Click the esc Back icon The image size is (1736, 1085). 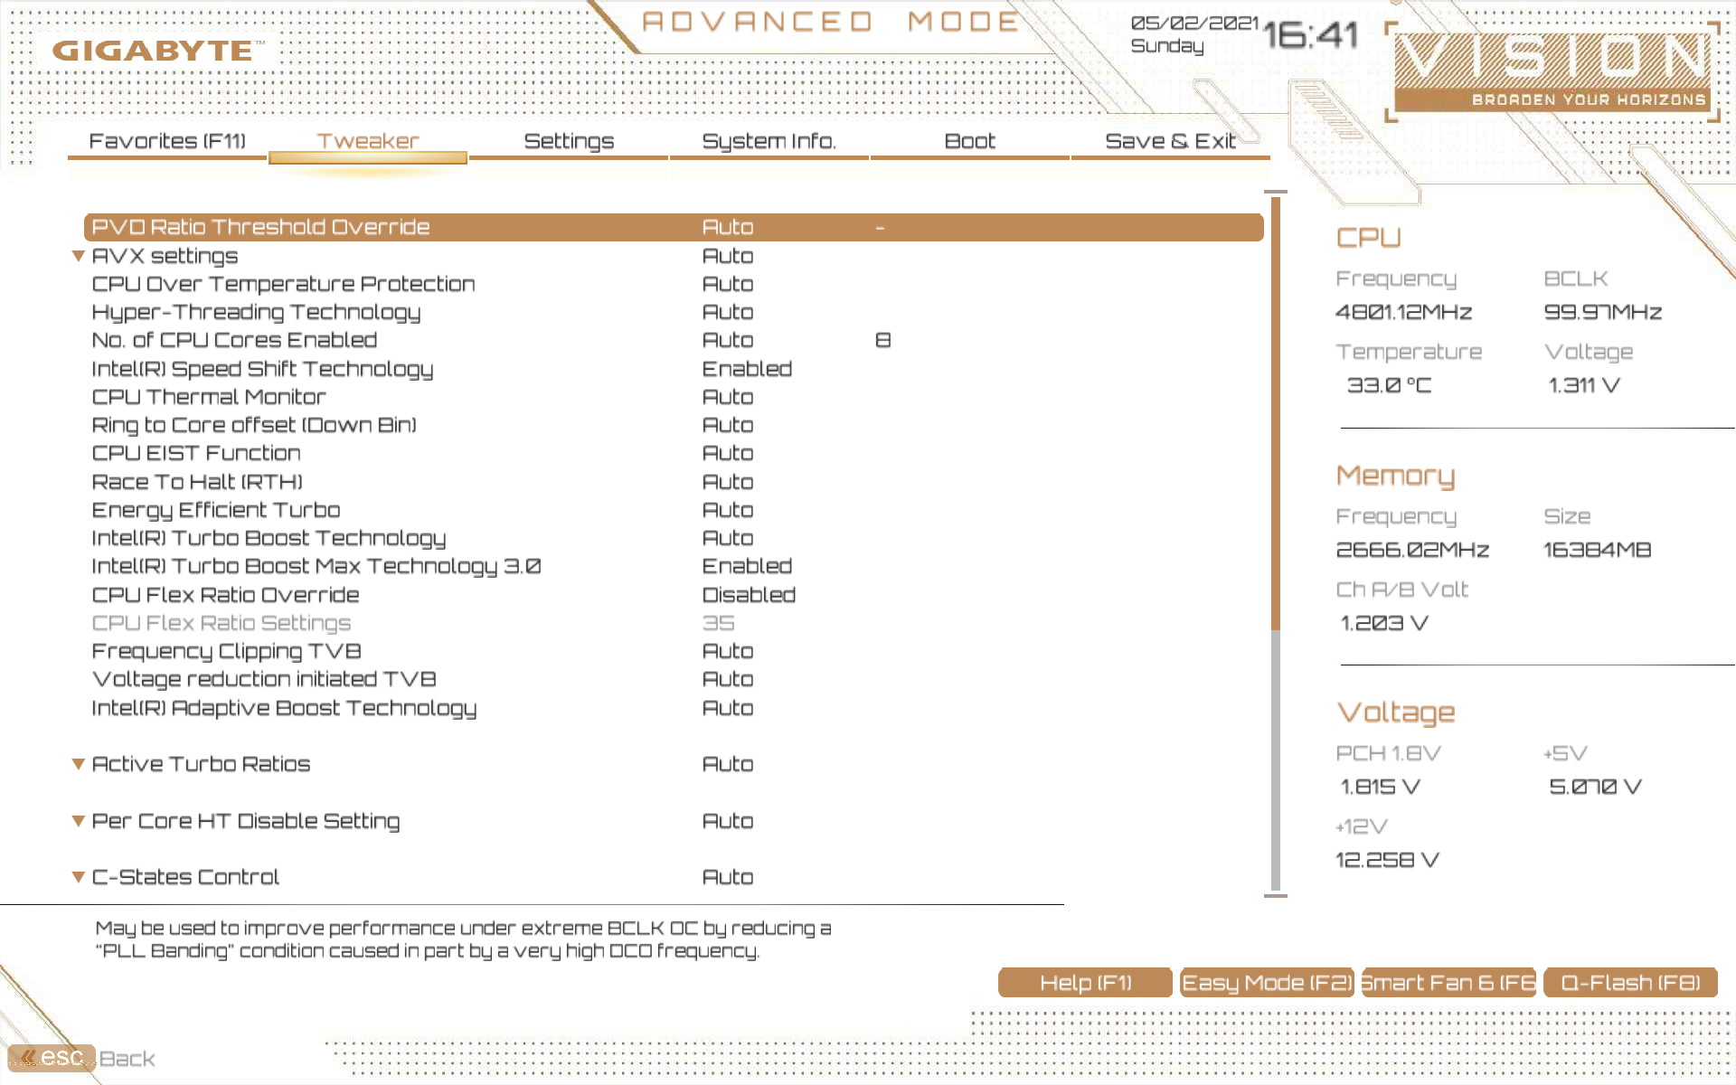tap(52, 1057)
